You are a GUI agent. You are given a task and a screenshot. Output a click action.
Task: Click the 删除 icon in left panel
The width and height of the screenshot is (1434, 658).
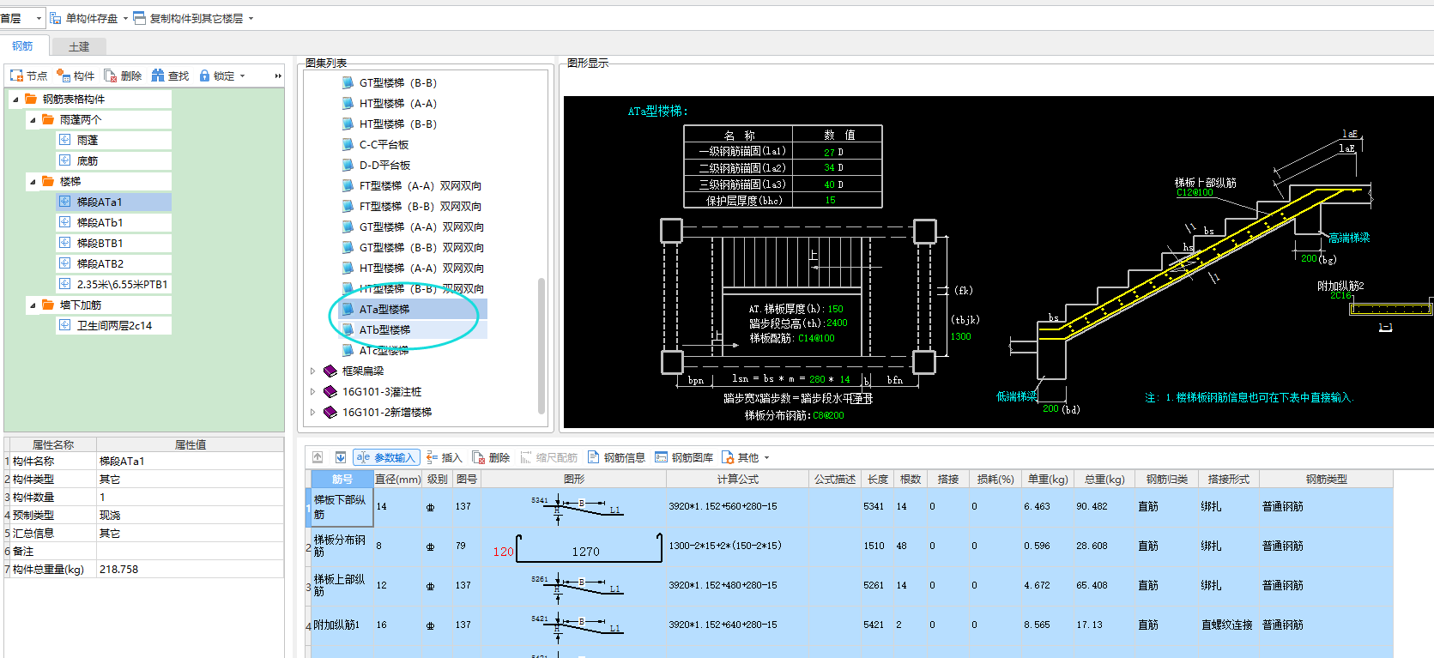[x=111, y=75]
